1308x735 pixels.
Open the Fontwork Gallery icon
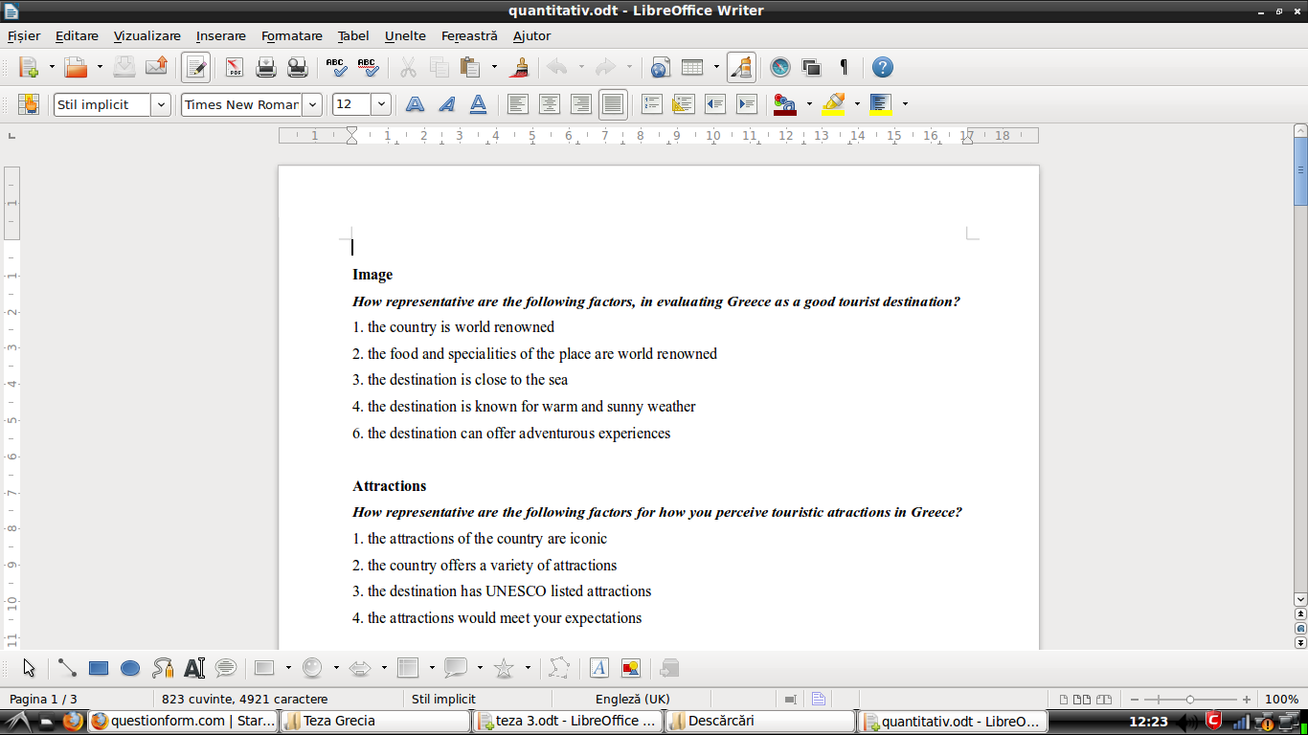click(598, 668)
